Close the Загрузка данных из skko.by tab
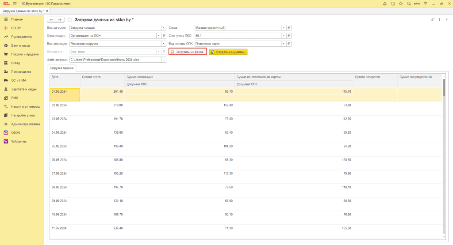 pyautogui.click(x=48, y=10)
